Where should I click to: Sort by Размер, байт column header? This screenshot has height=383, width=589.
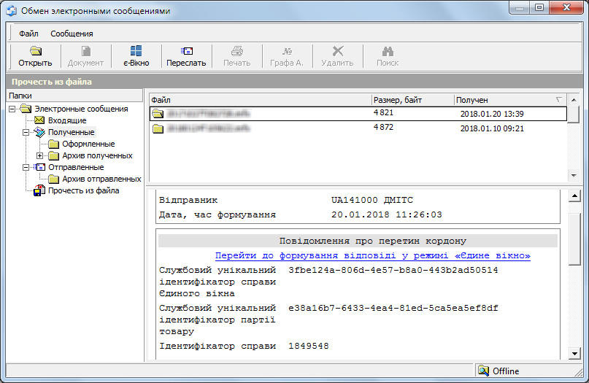click(413, 100)
